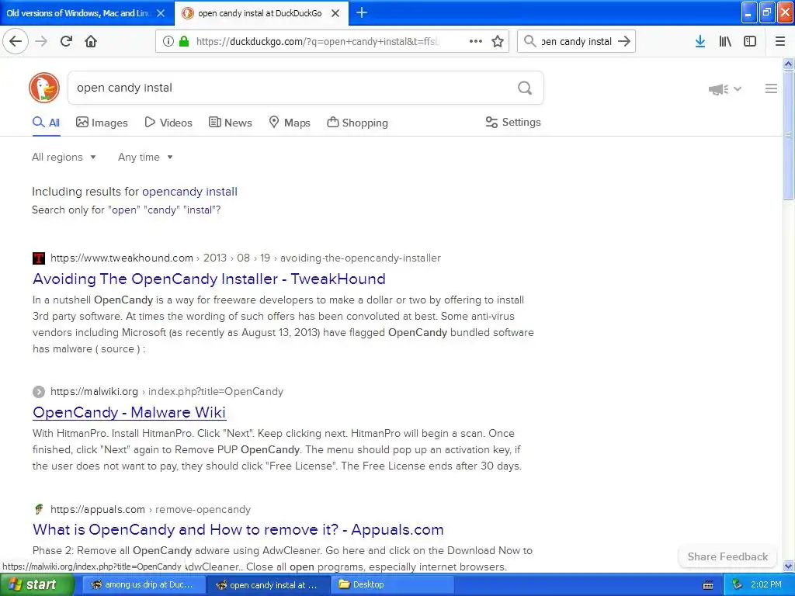Open the Downloads arrow icon

click(700, 41)
